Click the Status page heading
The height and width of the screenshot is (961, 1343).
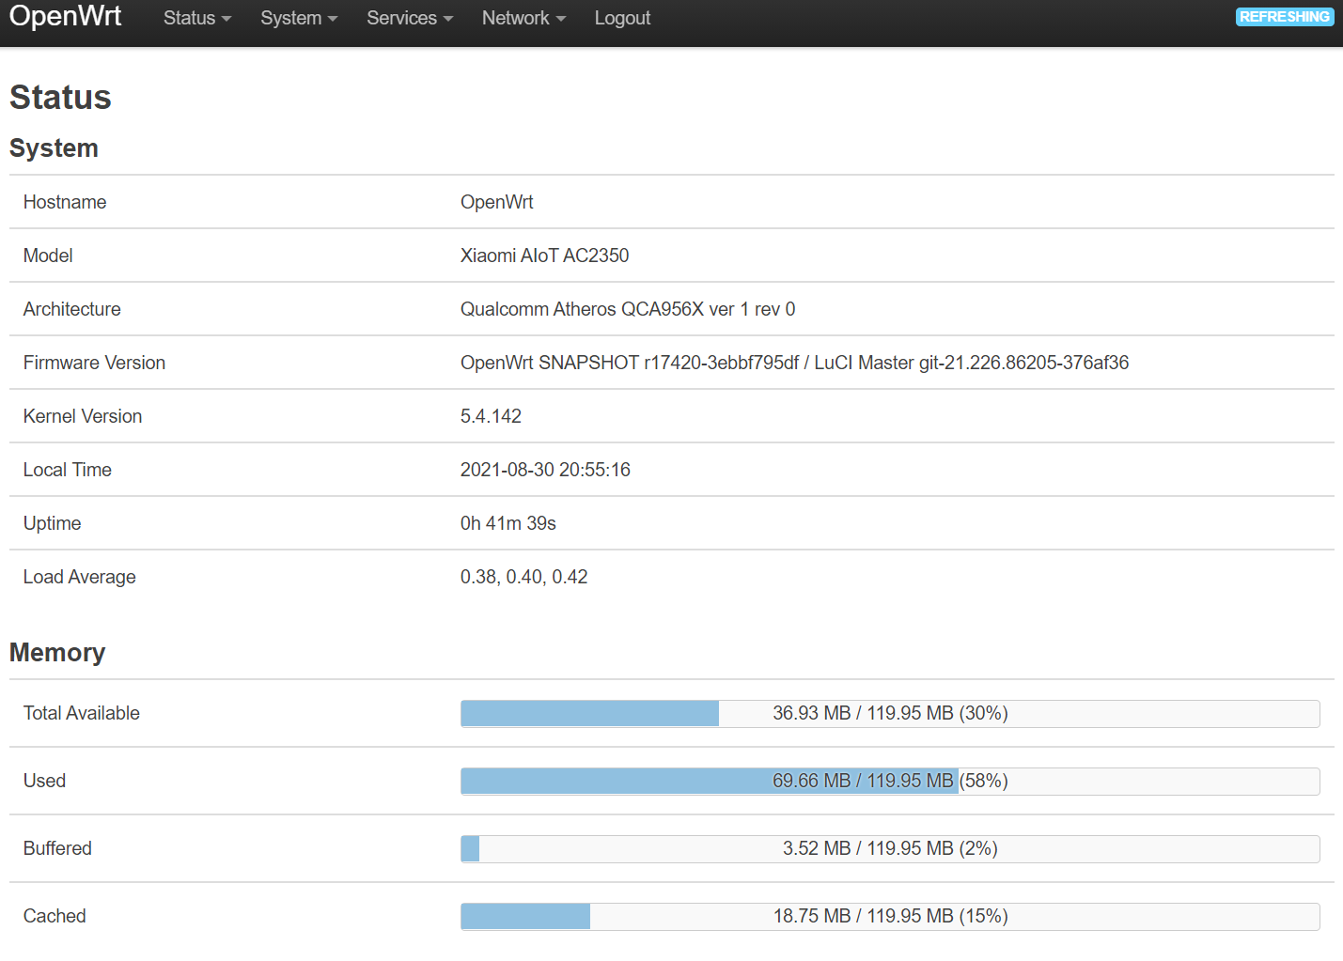click(60, 97)
